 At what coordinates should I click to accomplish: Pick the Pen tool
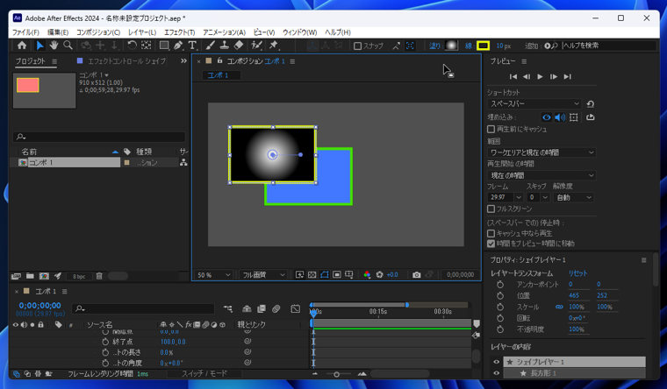pyautogui.click(x=178, y=46)
